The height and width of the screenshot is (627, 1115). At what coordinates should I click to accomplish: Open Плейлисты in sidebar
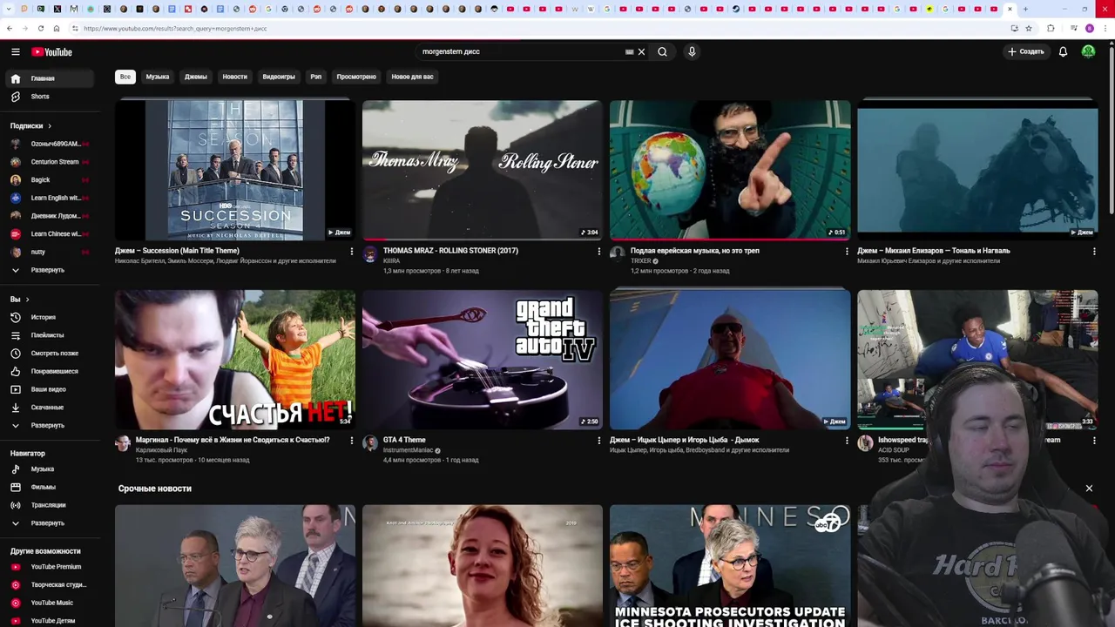click(x=50, y=335)
